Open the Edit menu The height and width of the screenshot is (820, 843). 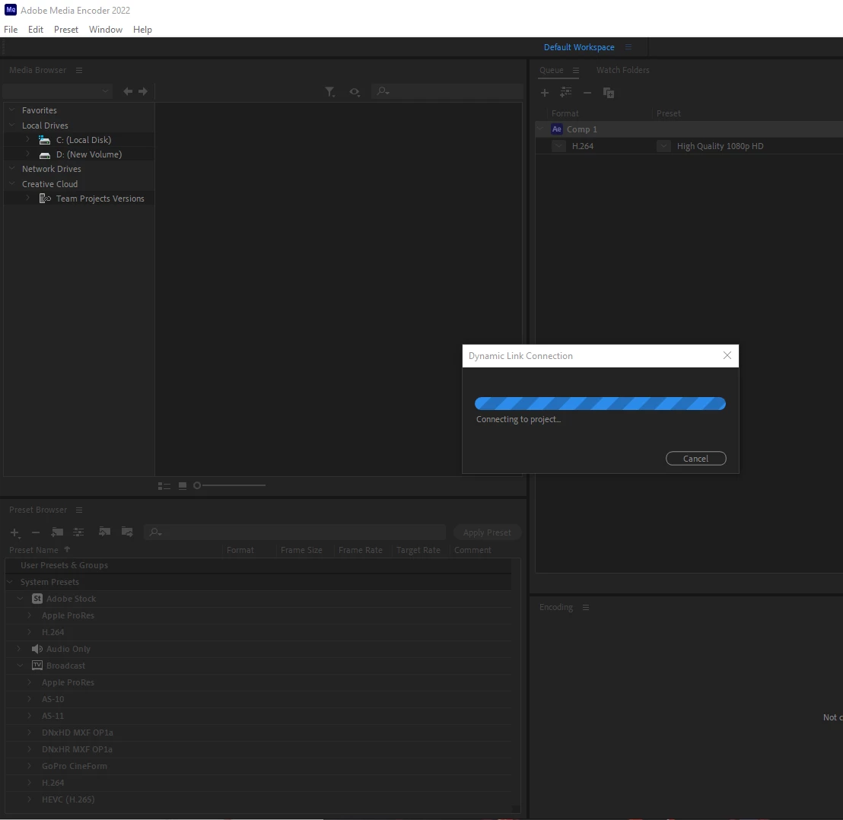36,30
